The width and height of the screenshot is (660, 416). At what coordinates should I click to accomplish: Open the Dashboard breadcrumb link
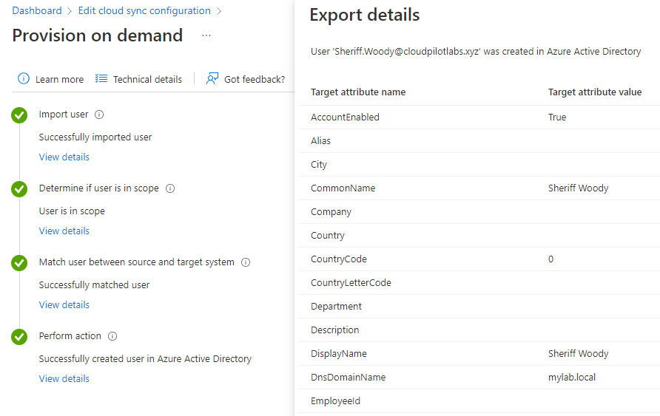coord(36,10)
